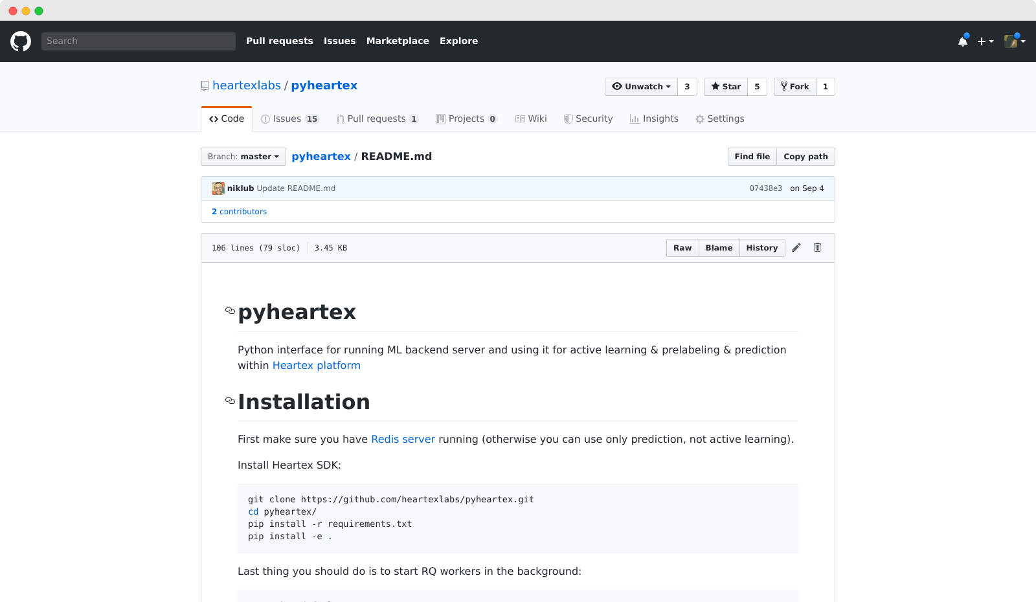This screenshot has width=1036, height=602.
Task: Edit this file with the pencil icon
Action: pos(796,248)
